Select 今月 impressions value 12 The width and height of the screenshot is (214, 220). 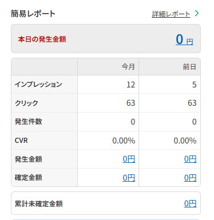131,85
